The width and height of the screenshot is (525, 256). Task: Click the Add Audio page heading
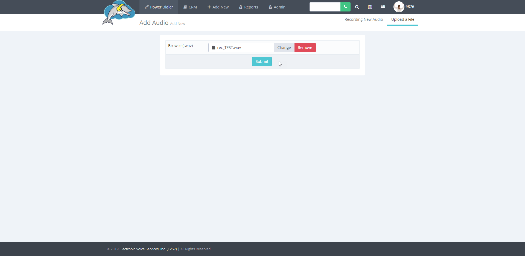click(154, 23)
